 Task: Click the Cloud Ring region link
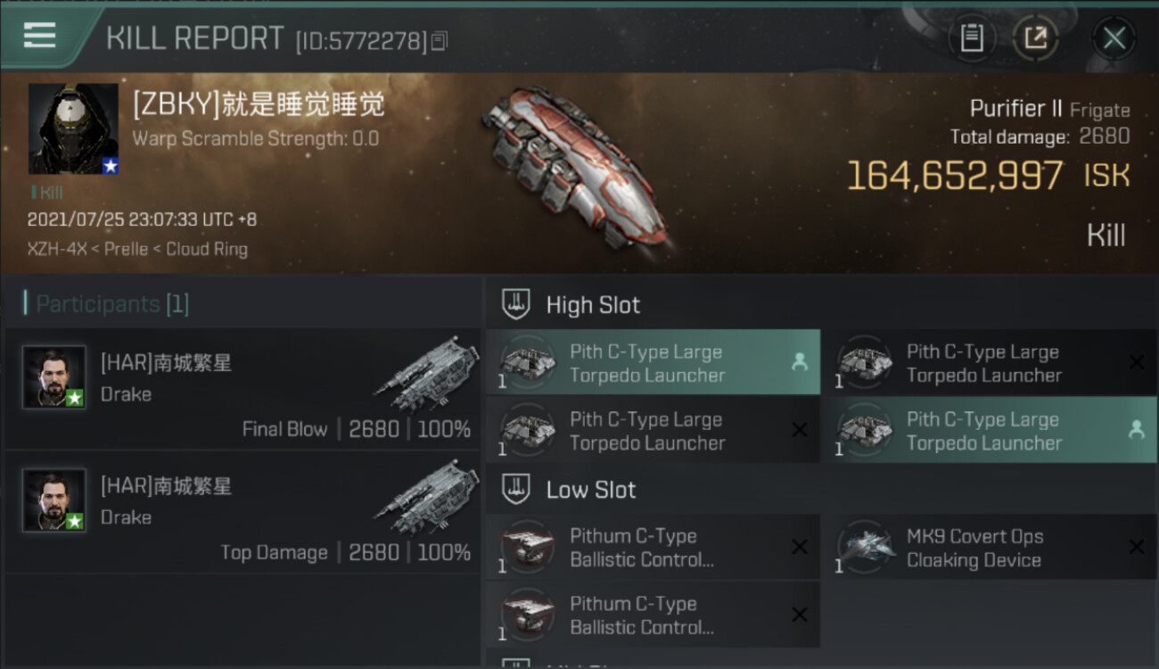207,249
